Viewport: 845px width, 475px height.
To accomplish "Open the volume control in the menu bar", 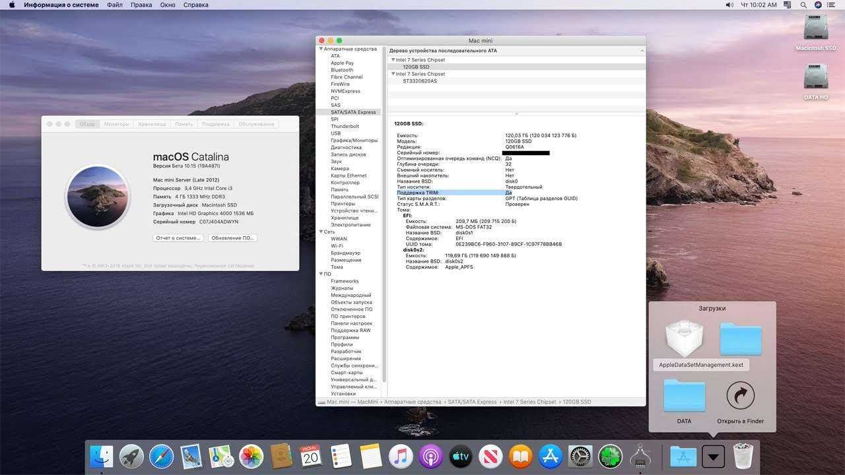I will pyautogui.click(x=729, y=5).
